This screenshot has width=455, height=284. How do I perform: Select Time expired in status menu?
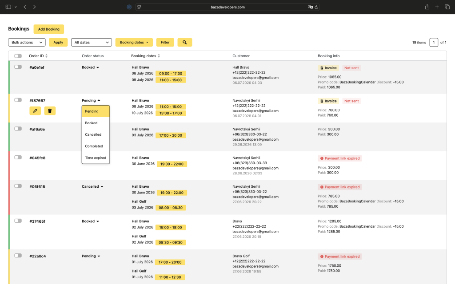96,158
